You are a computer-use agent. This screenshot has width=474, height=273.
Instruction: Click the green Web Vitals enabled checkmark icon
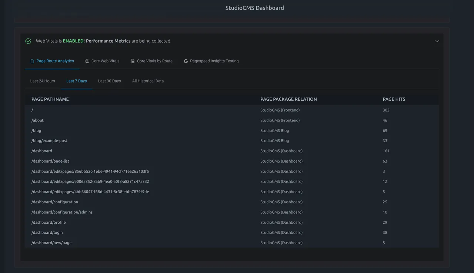pos(28,41)
